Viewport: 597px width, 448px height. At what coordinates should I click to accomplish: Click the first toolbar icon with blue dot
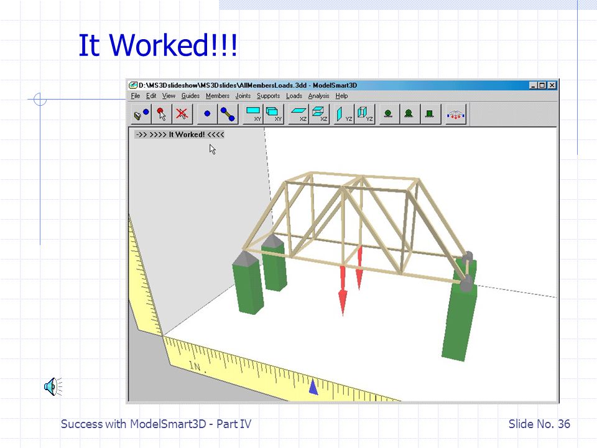(141, 113)
